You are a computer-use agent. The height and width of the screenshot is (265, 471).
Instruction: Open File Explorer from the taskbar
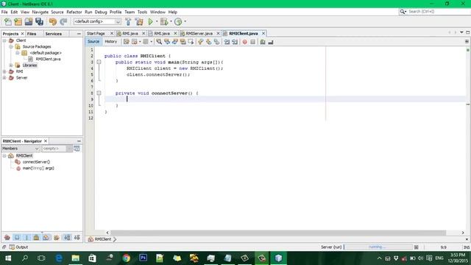click(75, 258)
